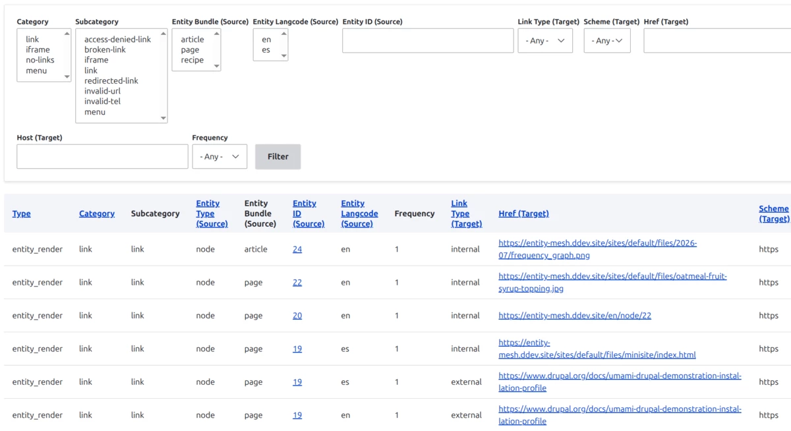The image size is (791, 431).
Task: Select 'es' in the Entity Langcode list
Action: pyautogui.click(x=266, y=49)
